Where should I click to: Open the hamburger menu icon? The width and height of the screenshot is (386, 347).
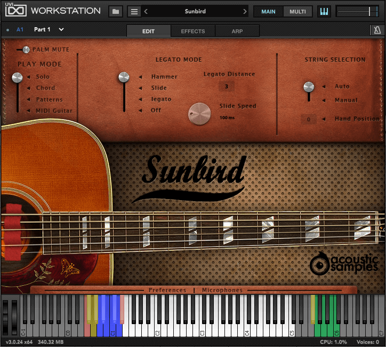point(134,11)
